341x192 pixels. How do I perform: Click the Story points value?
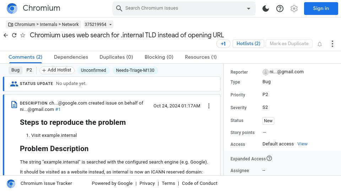click(x=264, y=132)
